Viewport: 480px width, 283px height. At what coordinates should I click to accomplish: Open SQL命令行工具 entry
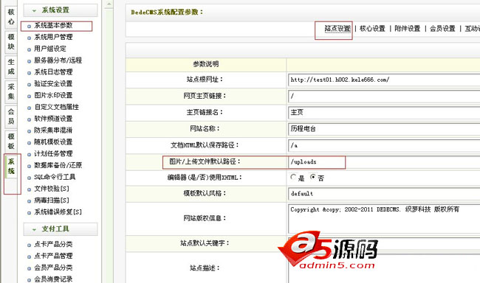55,177
